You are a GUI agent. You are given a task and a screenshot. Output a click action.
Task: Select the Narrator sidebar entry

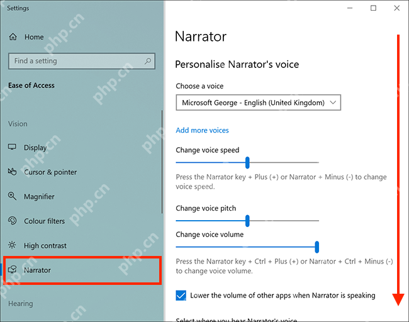pos(82,270)
